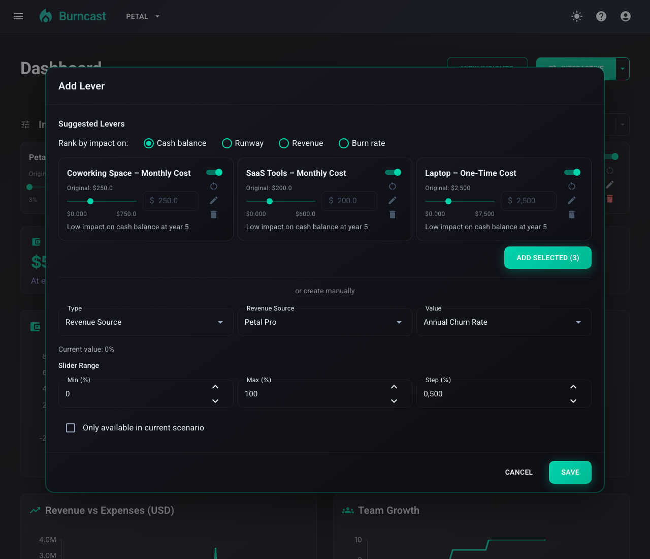
Task: Increase the Step (%) value with up arrow
Action: pos(573,387)
